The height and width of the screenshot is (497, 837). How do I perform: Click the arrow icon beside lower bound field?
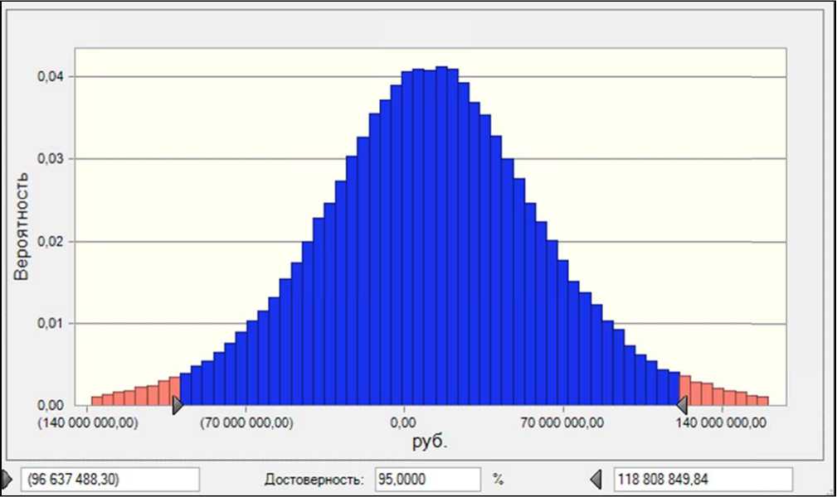tap(6, 480)
